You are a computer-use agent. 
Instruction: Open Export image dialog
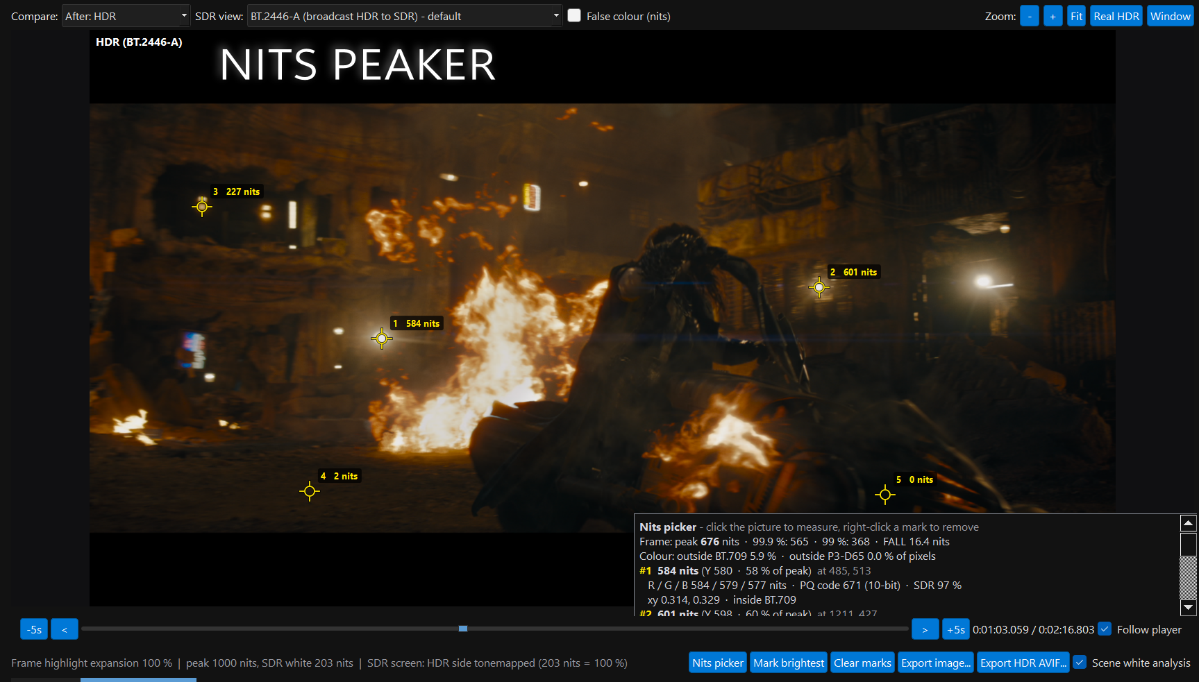936,663
